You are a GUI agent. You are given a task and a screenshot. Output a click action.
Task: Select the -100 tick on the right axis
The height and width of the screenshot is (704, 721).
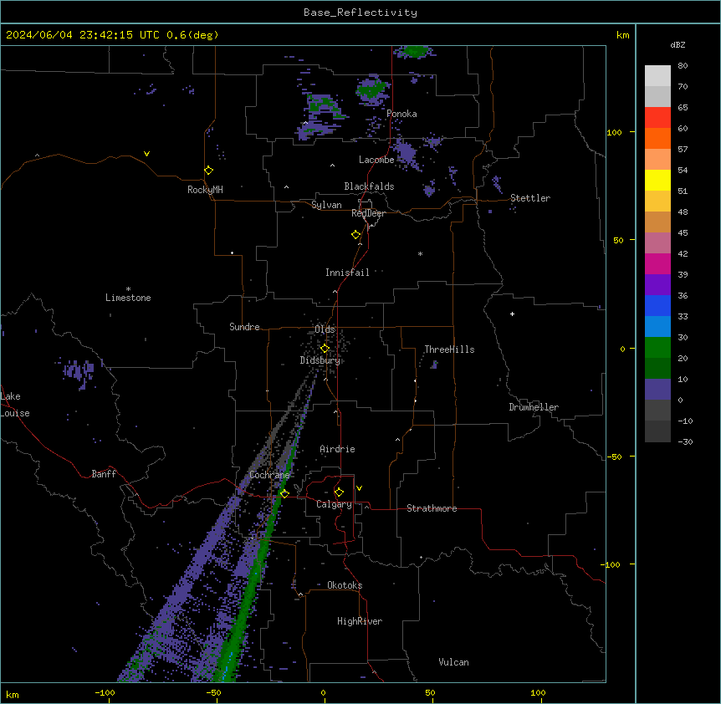point(611,564)
